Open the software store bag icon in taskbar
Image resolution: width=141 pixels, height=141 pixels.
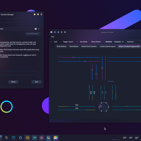13,137
